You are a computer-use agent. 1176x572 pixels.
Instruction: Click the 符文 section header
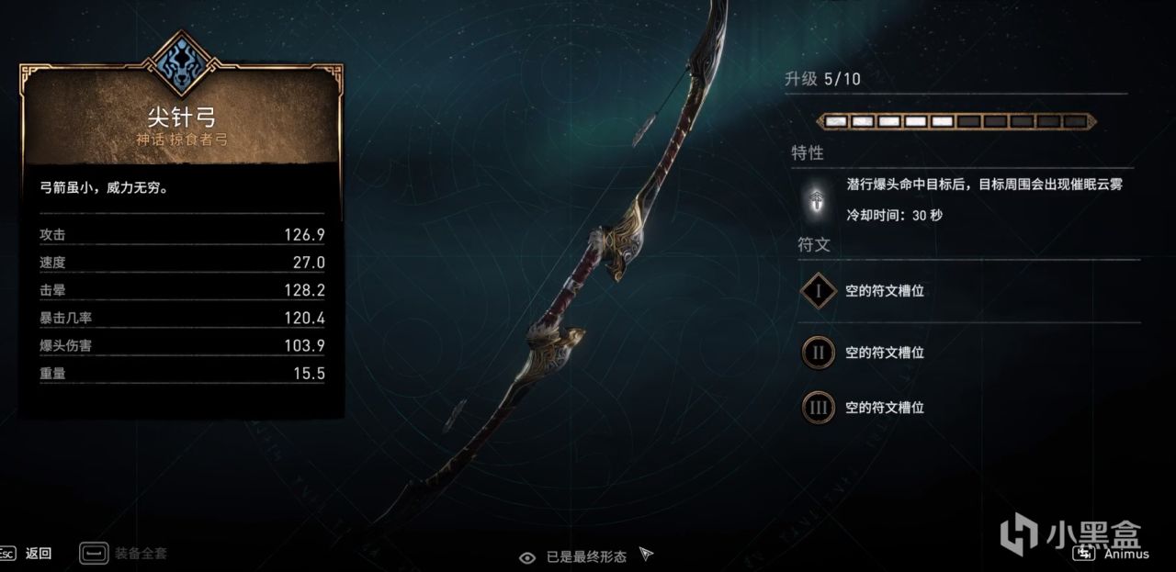813,245
